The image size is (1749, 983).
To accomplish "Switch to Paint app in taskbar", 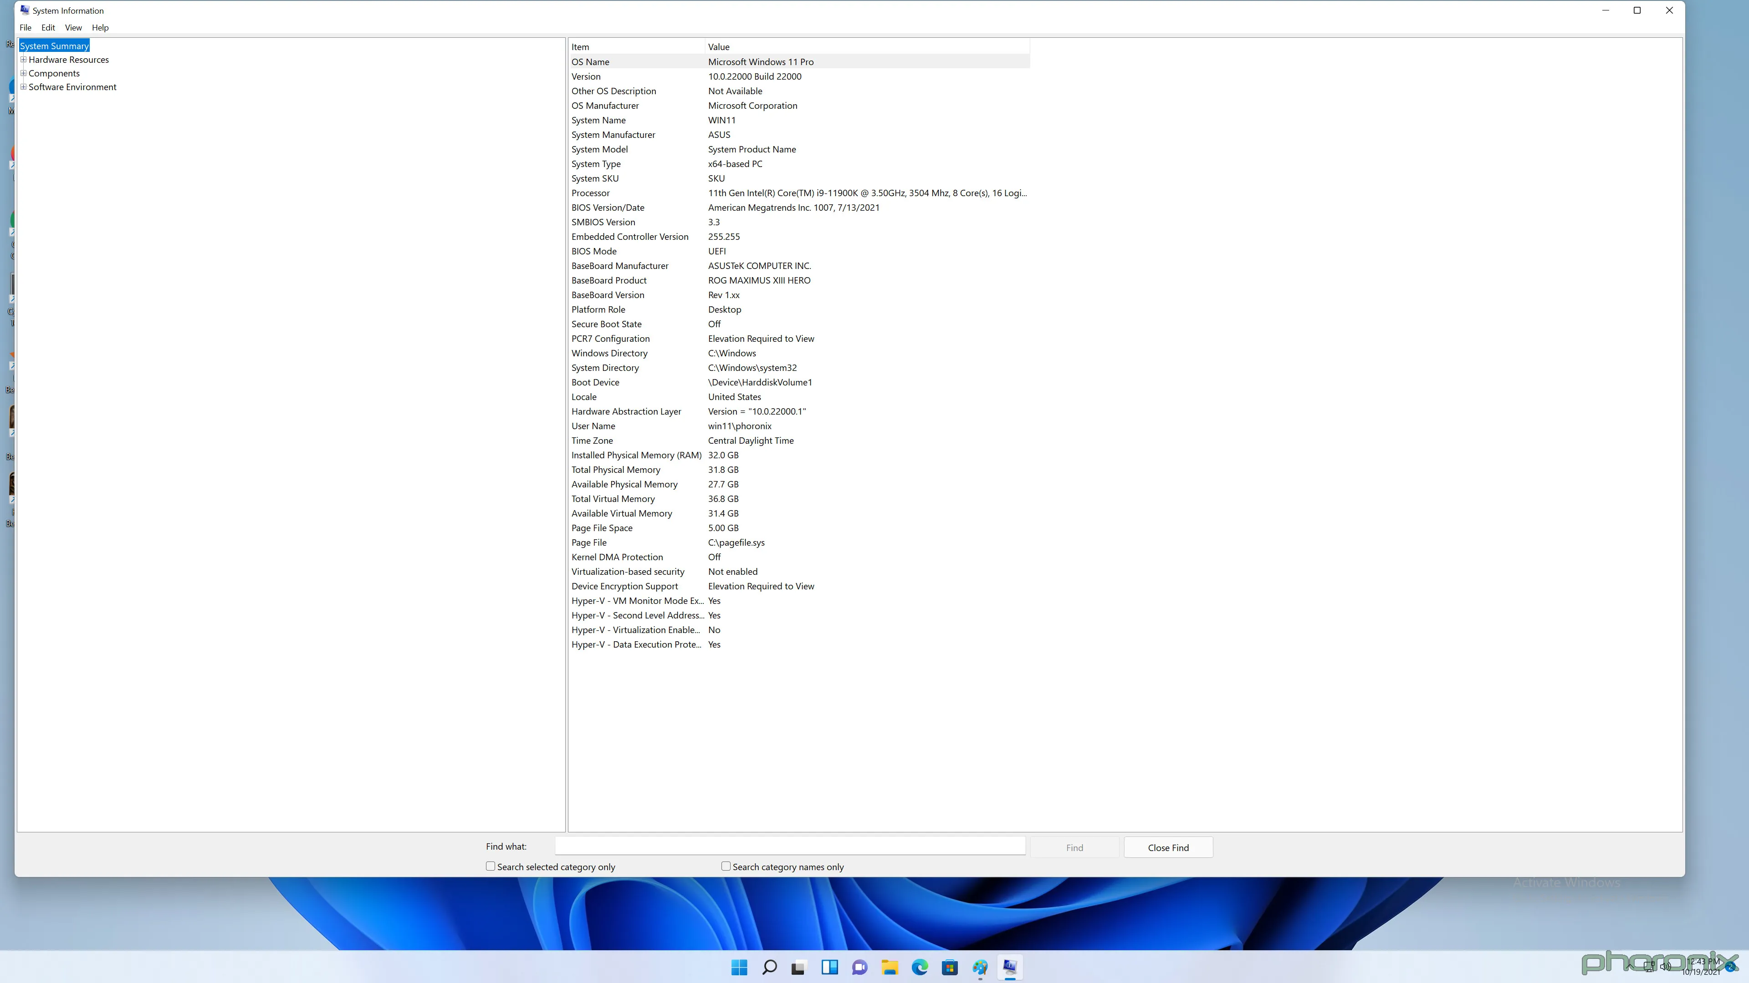I will coord(980,968).
